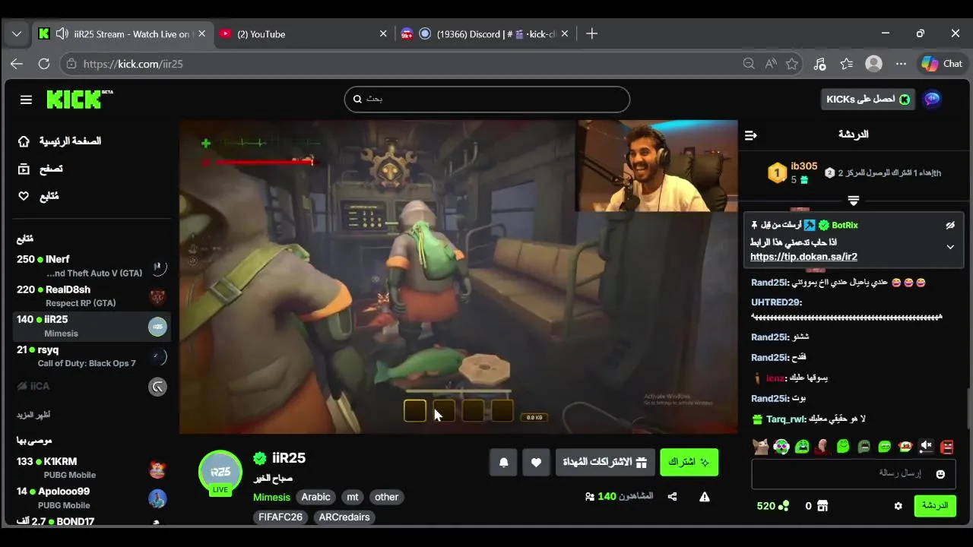Add page to favorites star icon

tap(791, 64)
